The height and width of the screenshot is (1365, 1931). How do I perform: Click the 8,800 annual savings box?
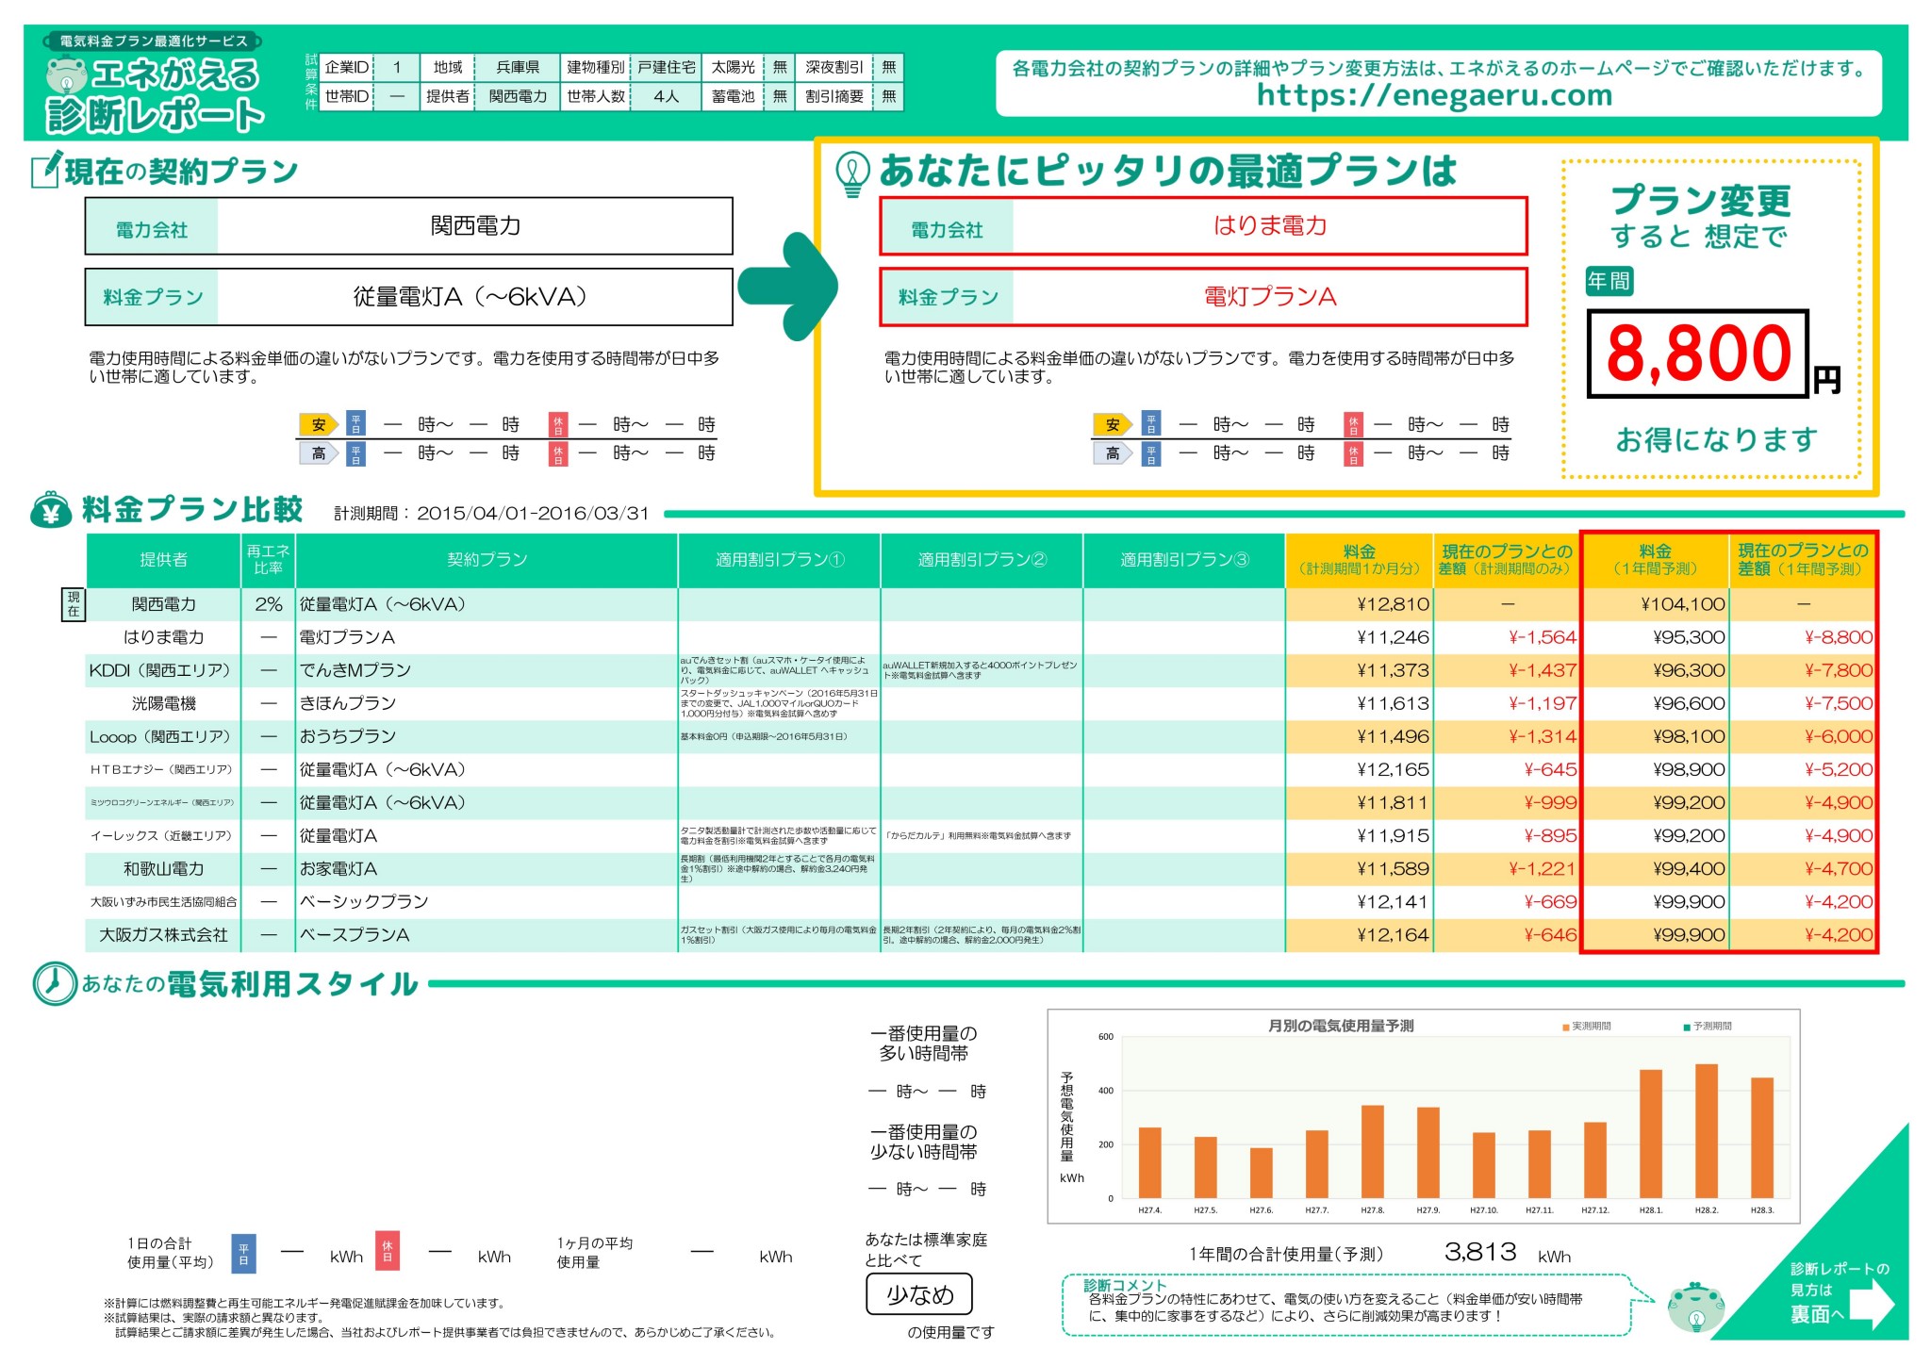pyautogui.click(x=1698, y=353)
